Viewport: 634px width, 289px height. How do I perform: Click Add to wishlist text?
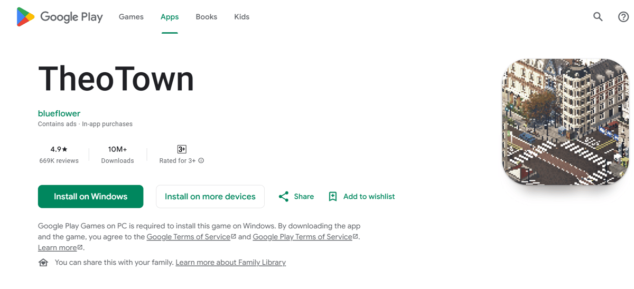click(369, 197)
